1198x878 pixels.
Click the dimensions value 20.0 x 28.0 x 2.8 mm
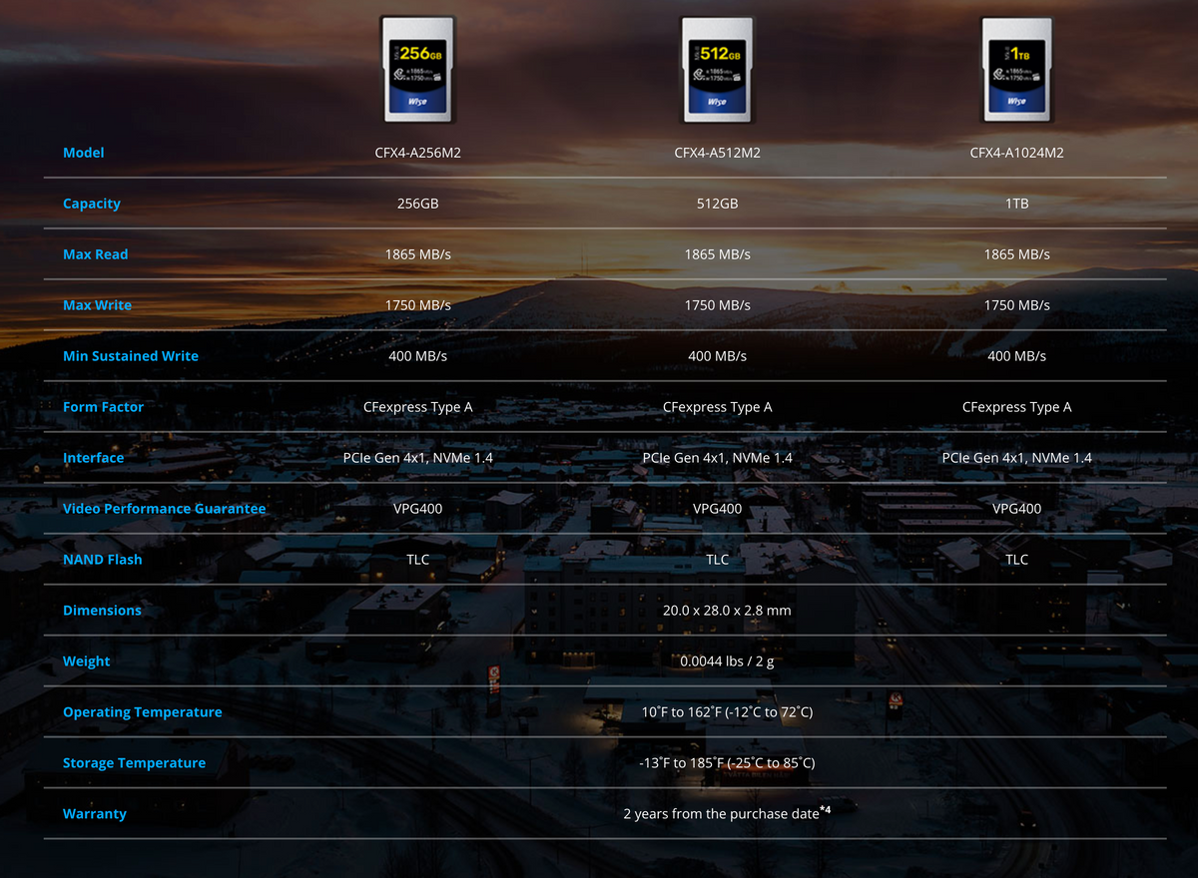tap(727, 610)
